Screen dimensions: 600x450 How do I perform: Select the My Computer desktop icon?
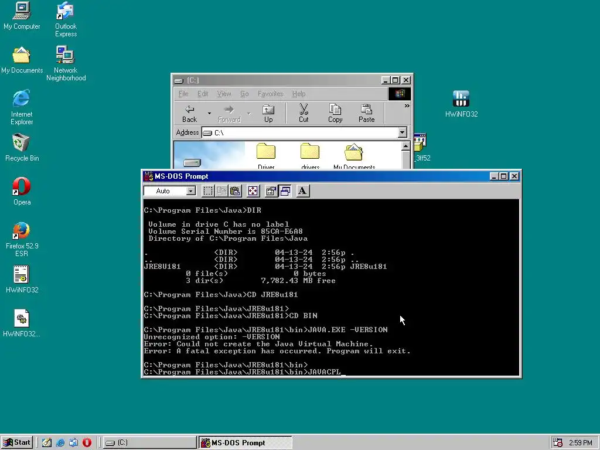(x=22, y=15)
